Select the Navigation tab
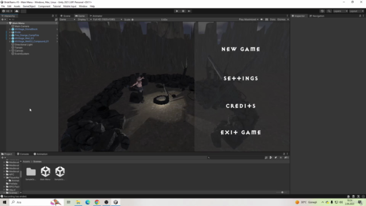Image resolution: width=366 pixels, height=206 pixels. tap(317, 16)
